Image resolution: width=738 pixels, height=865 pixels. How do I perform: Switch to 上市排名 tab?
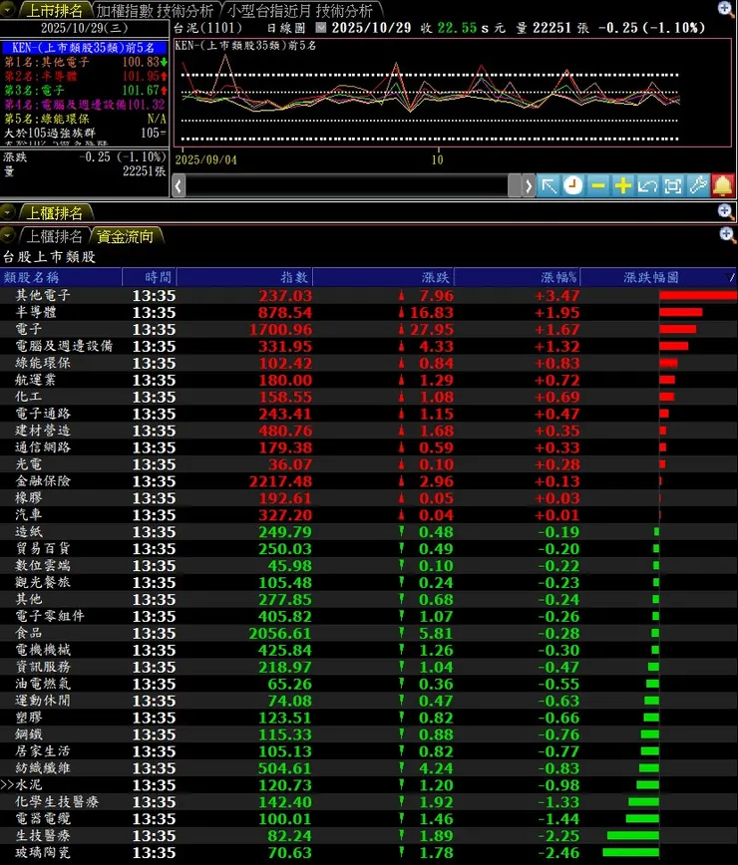point(54,10)
